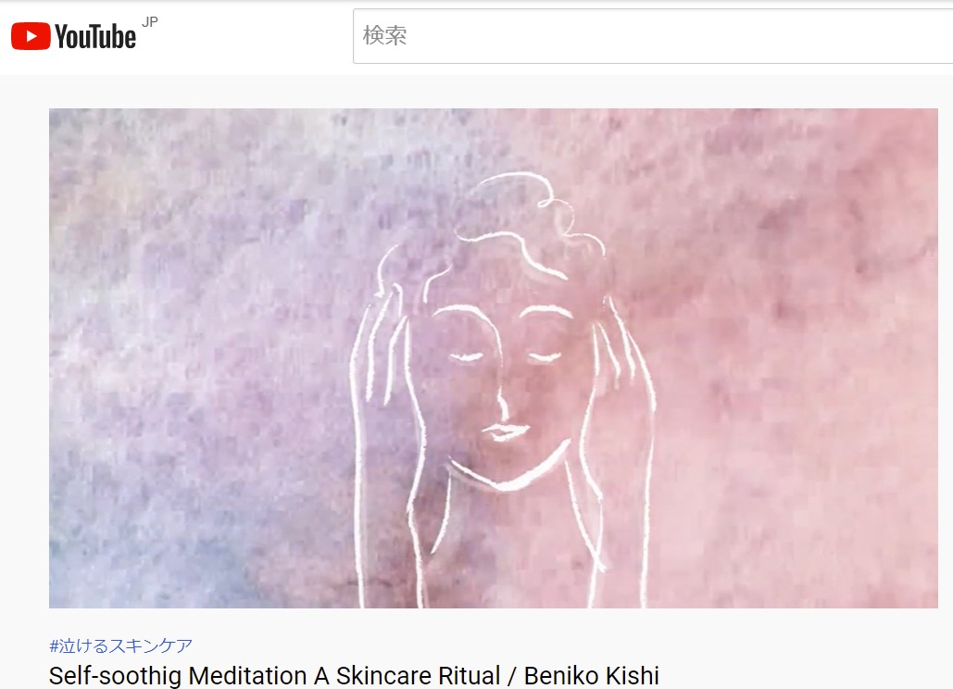Click the drawn woman's face in video
953x689 pixels.
[505, 389]
